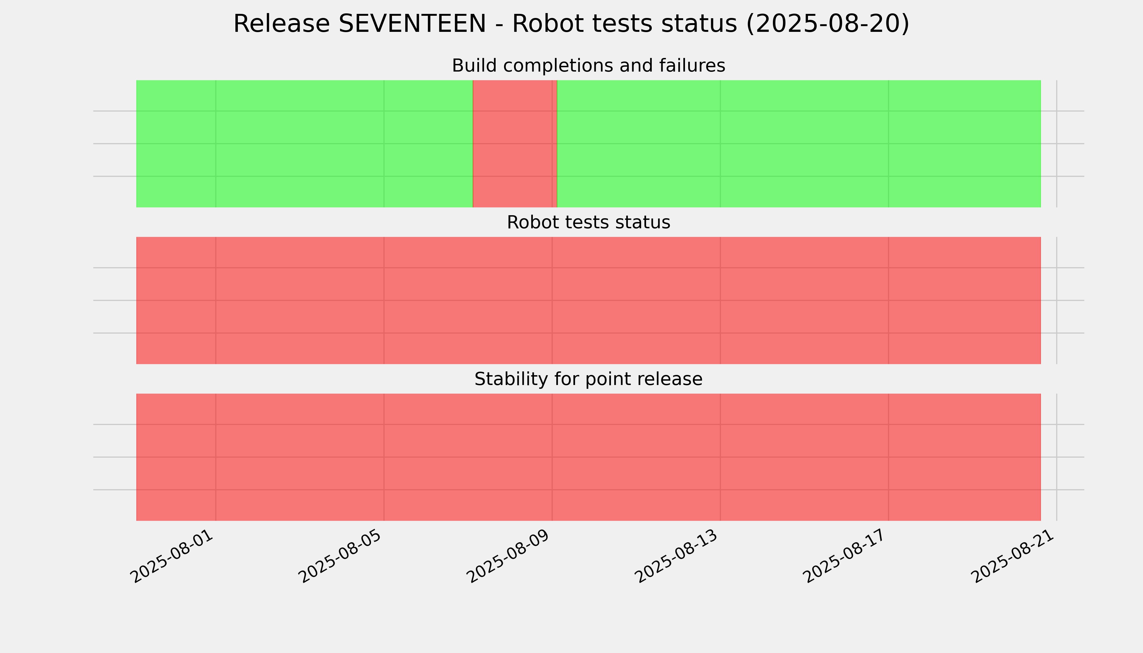The width and height of the screenshot is (1143, 653).
Task: Click the red Stability for point release band
Action: pyautogui.click(x=588, y=457)
